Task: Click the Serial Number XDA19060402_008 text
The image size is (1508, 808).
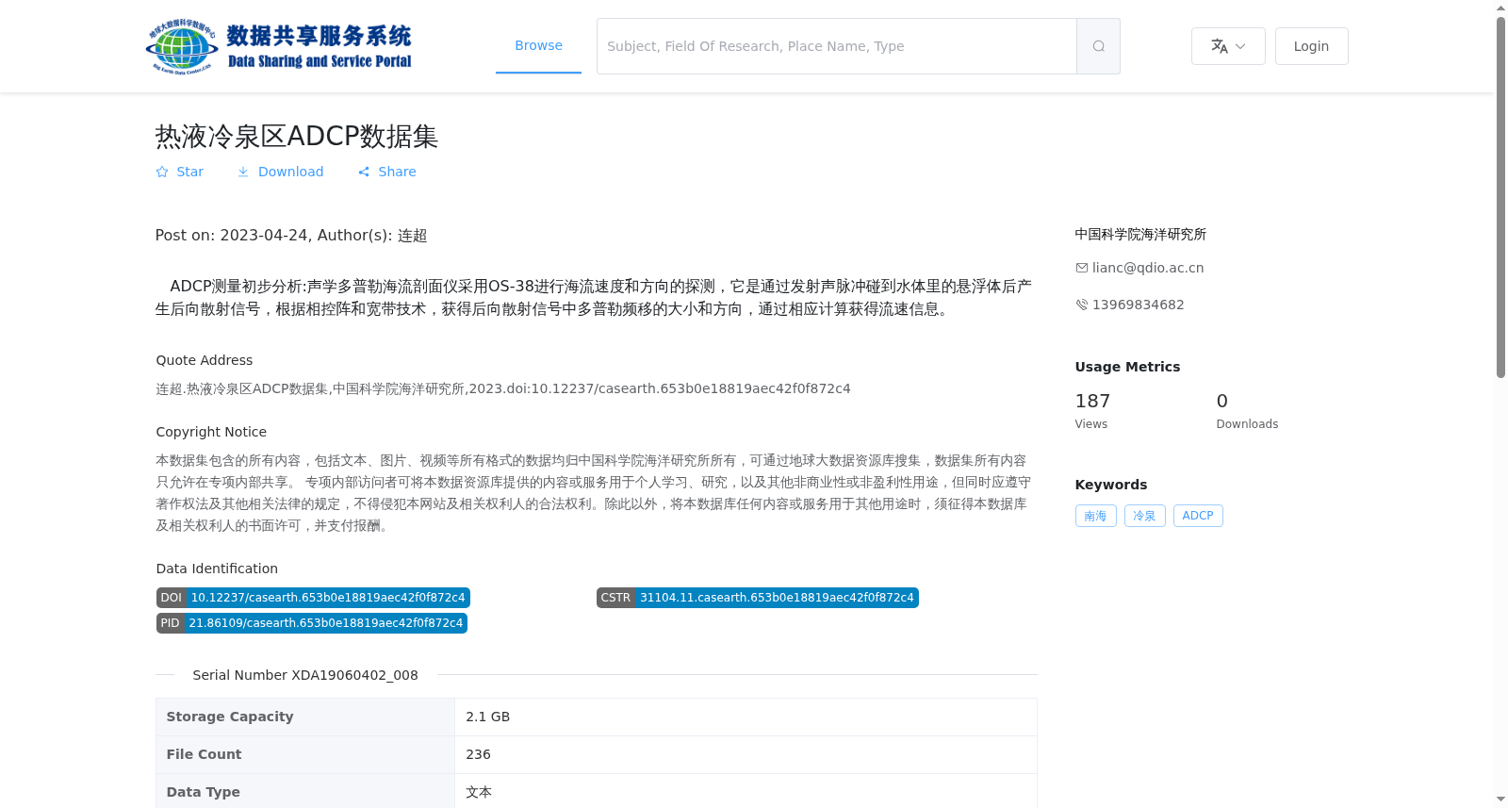Action: point(305,675)
